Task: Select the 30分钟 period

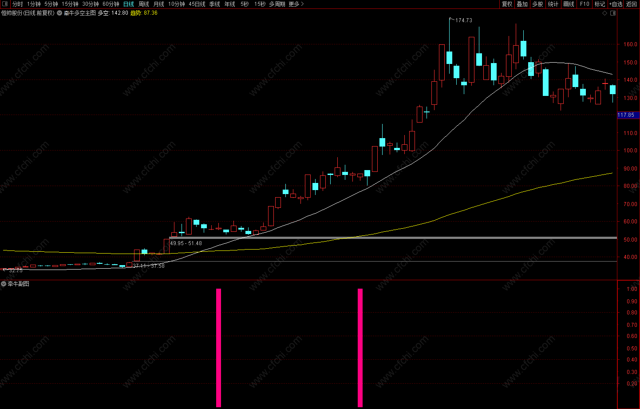Action: 91,4
